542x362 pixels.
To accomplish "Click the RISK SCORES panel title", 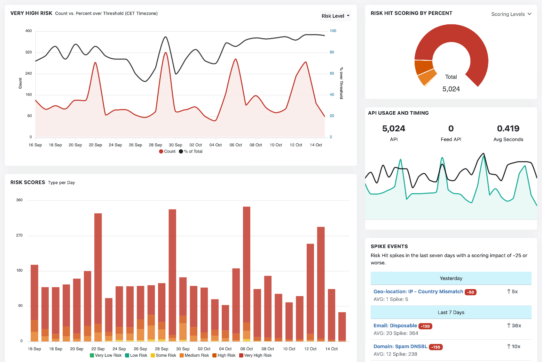I will click(28, 182).
